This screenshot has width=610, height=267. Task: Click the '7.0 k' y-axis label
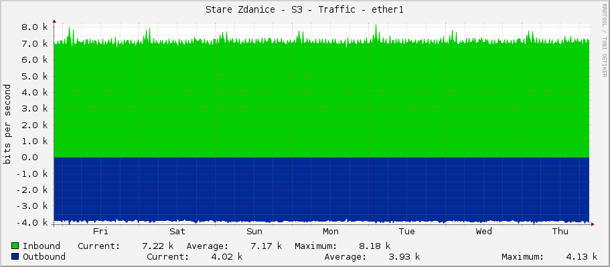pyautogui.click(x=35, y=43)
